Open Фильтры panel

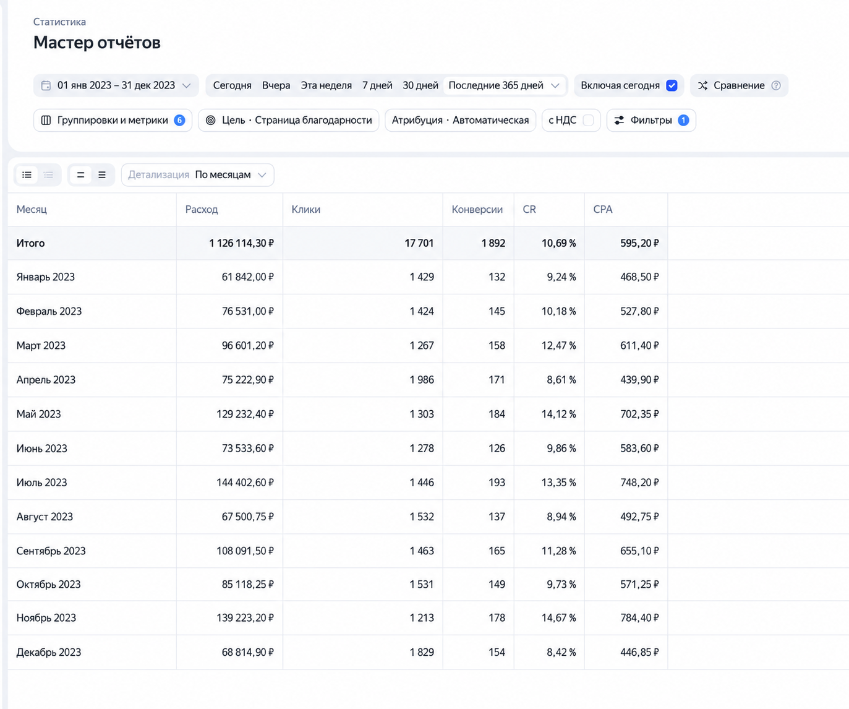point(651,120)
